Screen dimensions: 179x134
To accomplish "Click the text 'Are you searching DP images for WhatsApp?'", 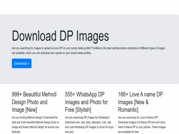I will [x=88, y=117].
